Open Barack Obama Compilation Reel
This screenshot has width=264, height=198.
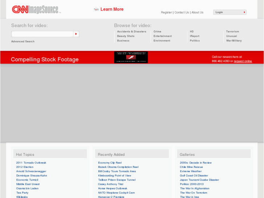click(x=118, y=167)
